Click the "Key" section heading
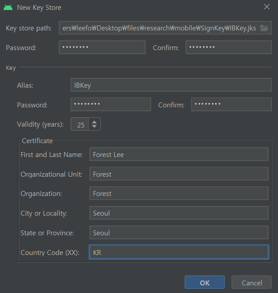Viewport: 278px width, 293px height. pyautogui.click(x=11, y=68)
